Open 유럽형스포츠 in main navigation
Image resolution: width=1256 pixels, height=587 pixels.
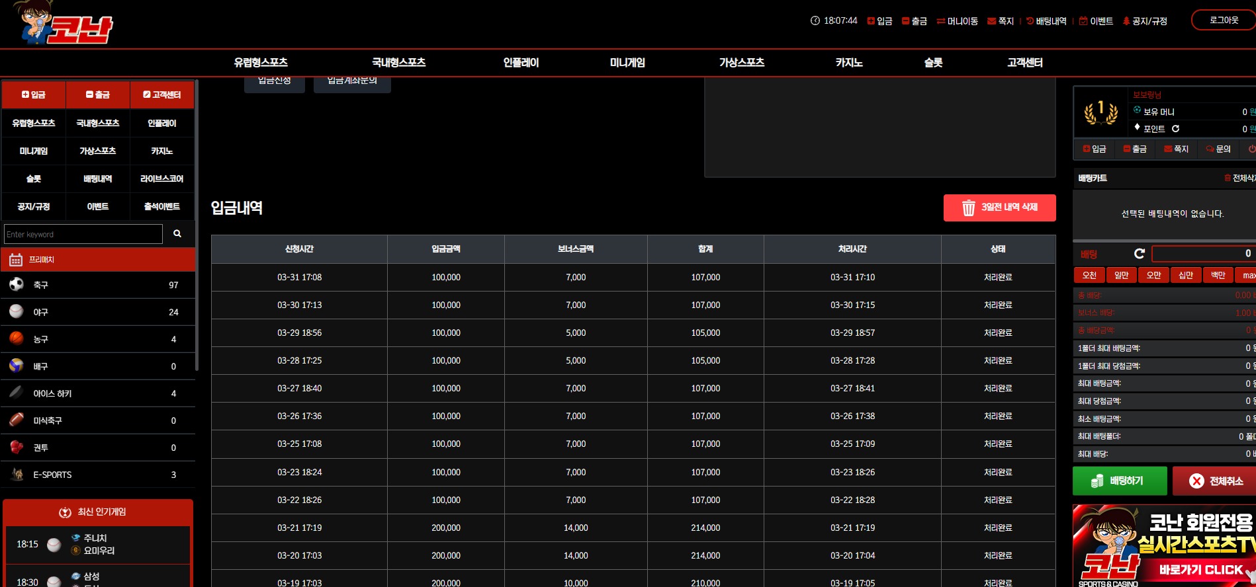point(261,62)
